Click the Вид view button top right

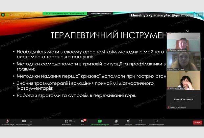(199, 15)
